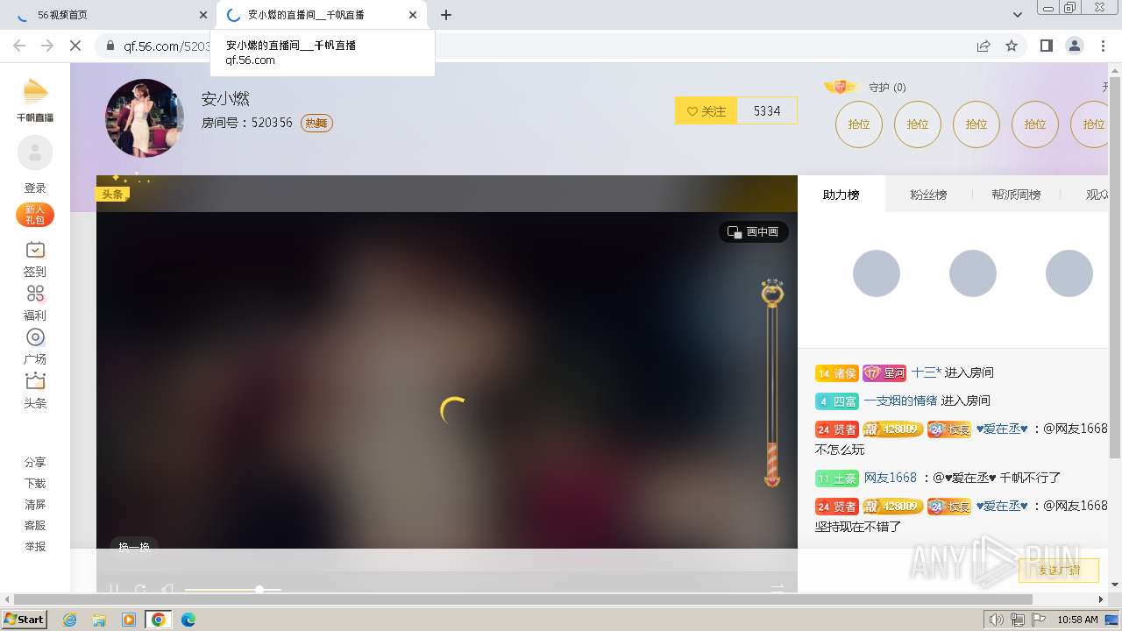
Task: Click the fourth 抢位 guardian seat
Action: [1035, 124]
